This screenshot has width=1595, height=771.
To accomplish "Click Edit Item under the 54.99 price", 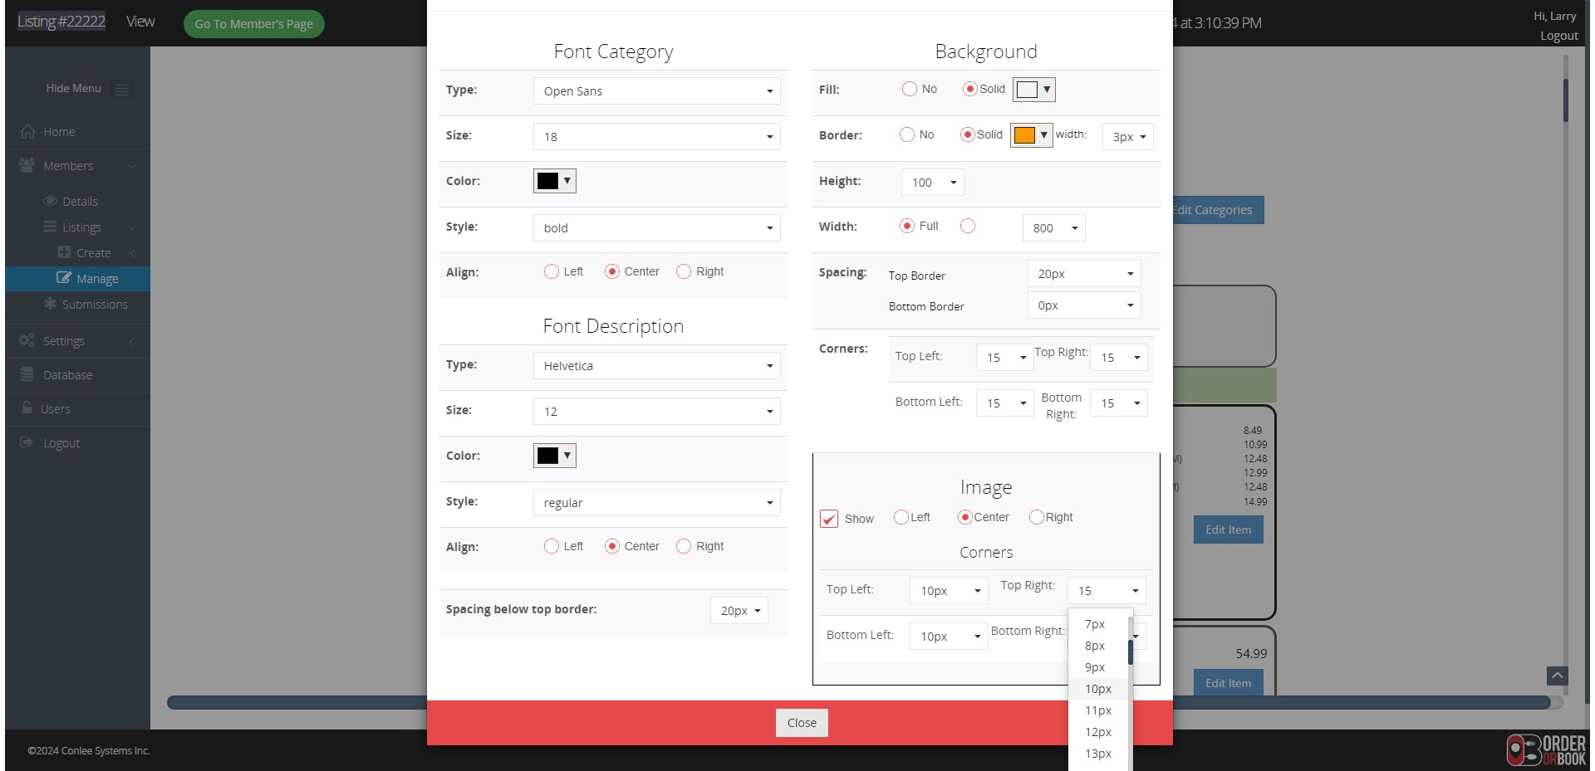I will [1228, 683].
